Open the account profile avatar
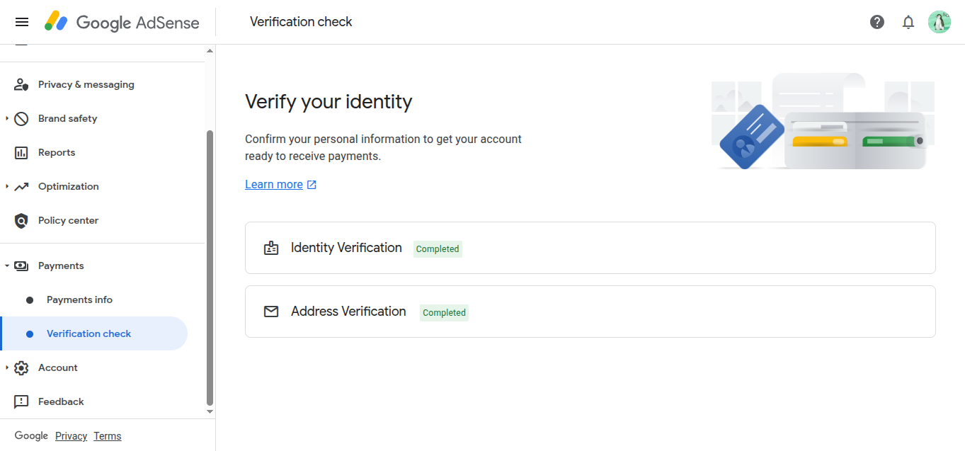The width and height of the screenshot is (965, 451). pos(940,22)
